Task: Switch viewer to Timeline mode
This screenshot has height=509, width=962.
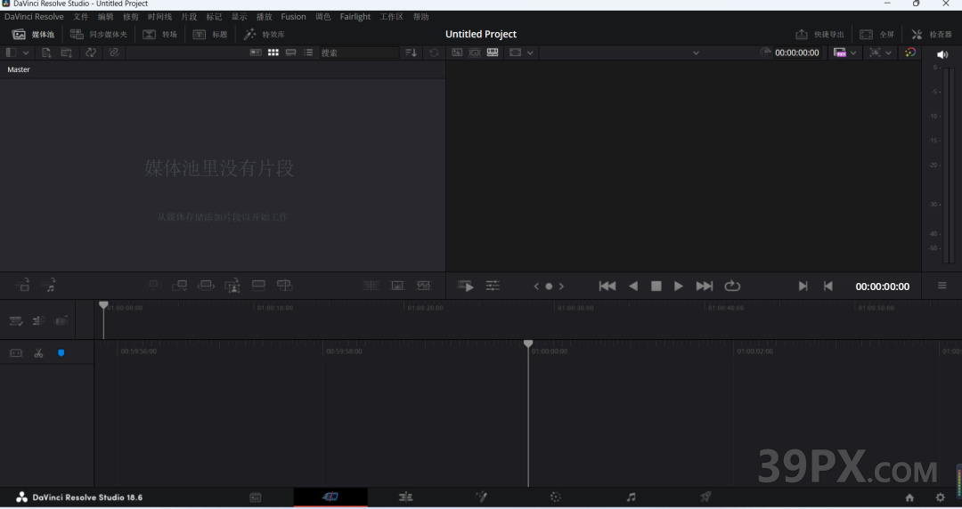Action: pos(492,53)
